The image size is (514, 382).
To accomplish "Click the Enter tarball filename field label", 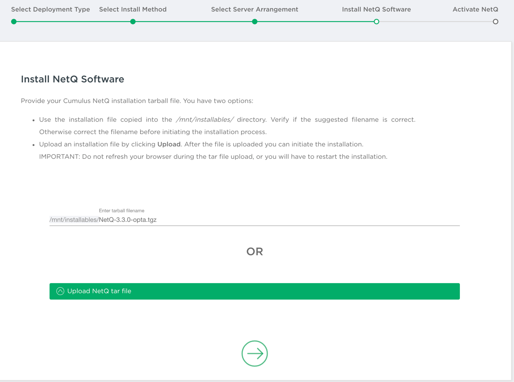I will 121,211.
